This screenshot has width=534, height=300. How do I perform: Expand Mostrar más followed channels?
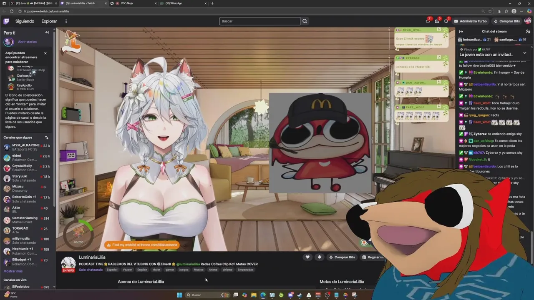coord(13,271)
